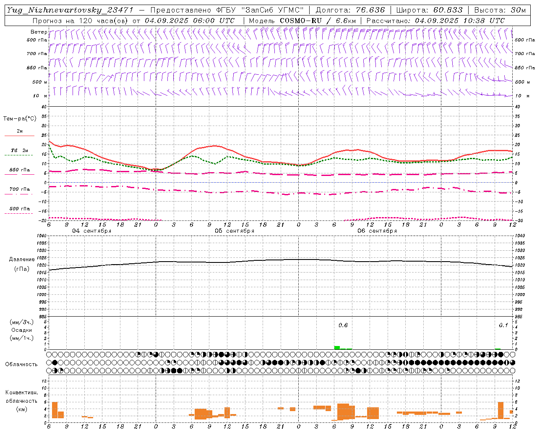Click the 0.1 precipitation total value

click(503, 325)
